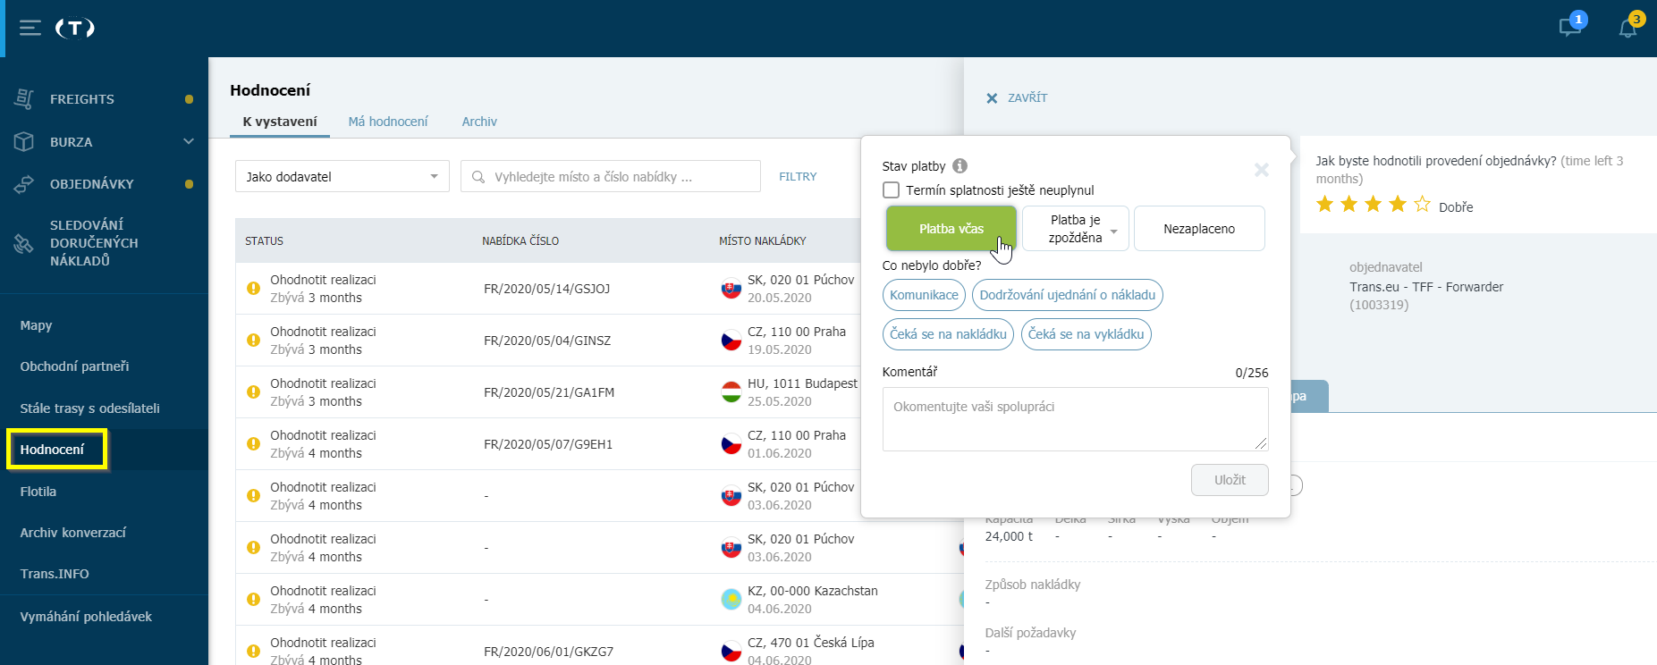Viewport: 1657px width, 665px height.
Task: Toggle Čeká se na vykládku tag
Action: tap(1086, 334)
